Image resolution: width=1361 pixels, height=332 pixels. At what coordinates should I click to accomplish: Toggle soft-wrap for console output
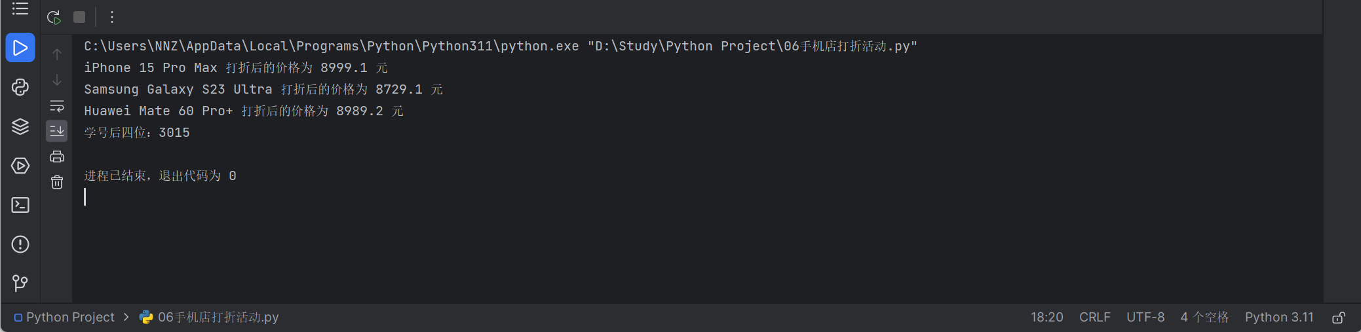[x=57, y=105]
